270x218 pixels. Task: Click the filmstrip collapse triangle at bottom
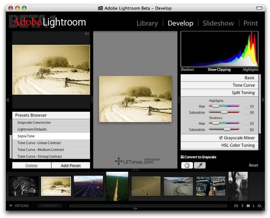pyautogui.click(x=135, y=209)
